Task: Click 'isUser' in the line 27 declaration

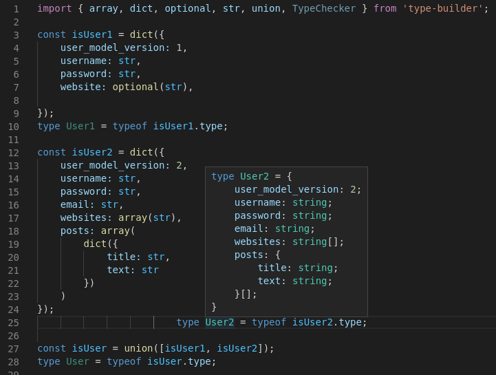Action: (x=89, y=349)
